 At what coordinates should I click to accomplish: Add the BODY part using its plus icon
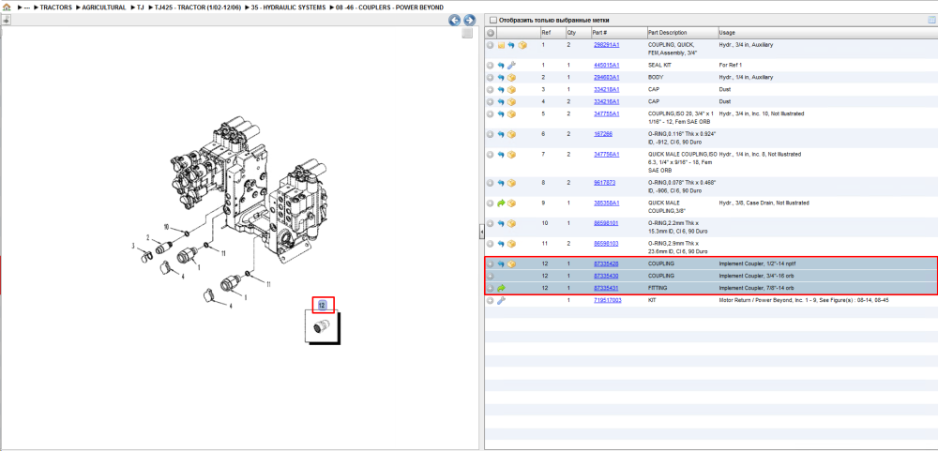pyautogui.click(x=490, y=77)
